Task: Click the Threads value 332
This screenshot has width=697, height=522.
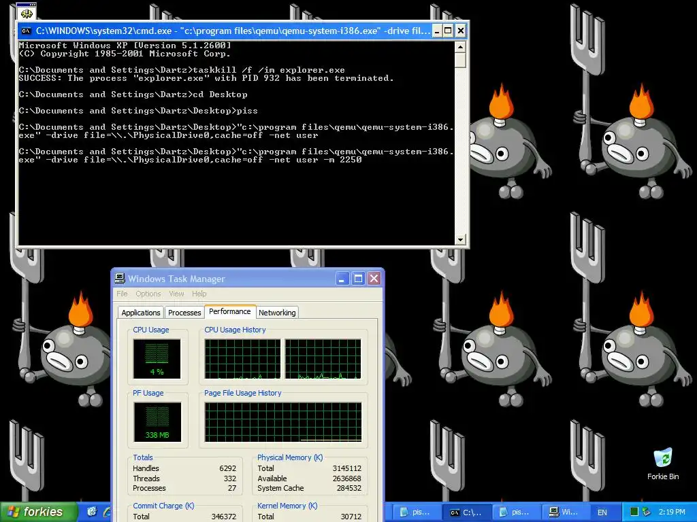Action: [x=230, y=478]
